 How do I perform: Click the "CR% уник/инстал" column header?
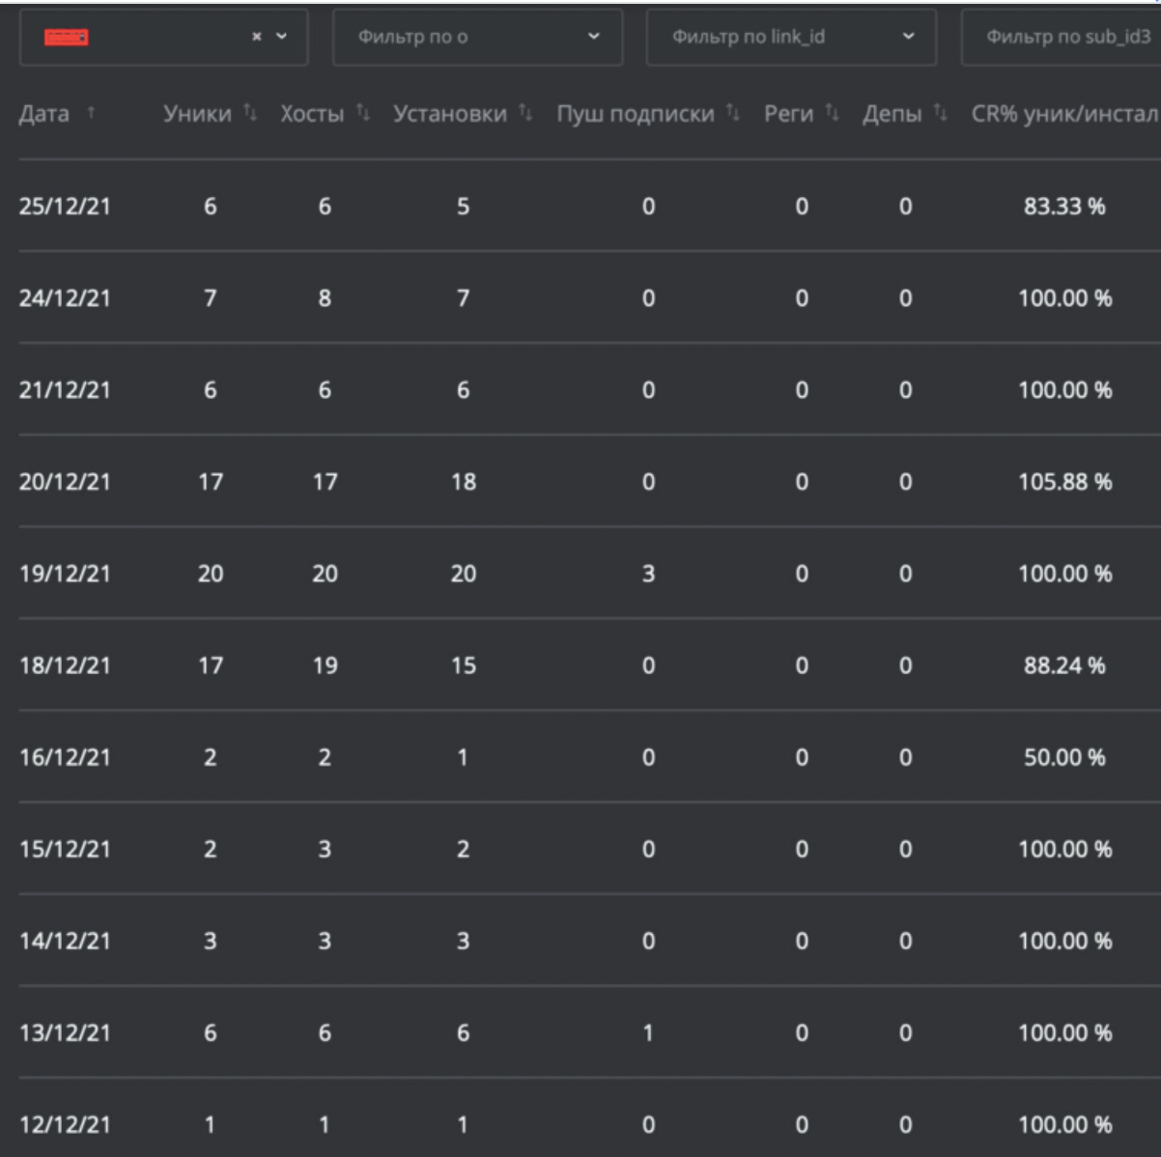pos(1064,114)
